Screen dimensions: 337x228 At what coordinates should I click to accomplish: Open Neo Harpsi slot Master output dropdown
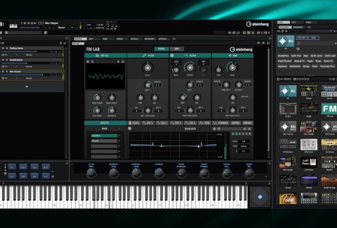(x=29, y=78)
